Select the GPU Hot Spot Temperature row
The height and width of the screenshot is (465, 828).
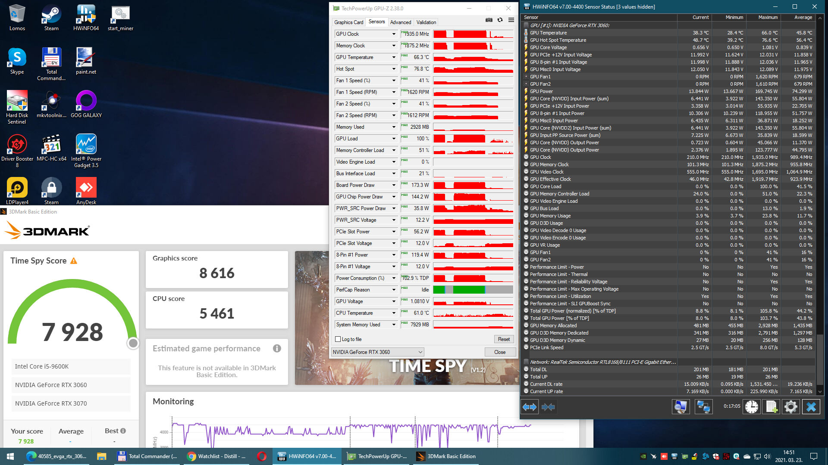(668, 40)
